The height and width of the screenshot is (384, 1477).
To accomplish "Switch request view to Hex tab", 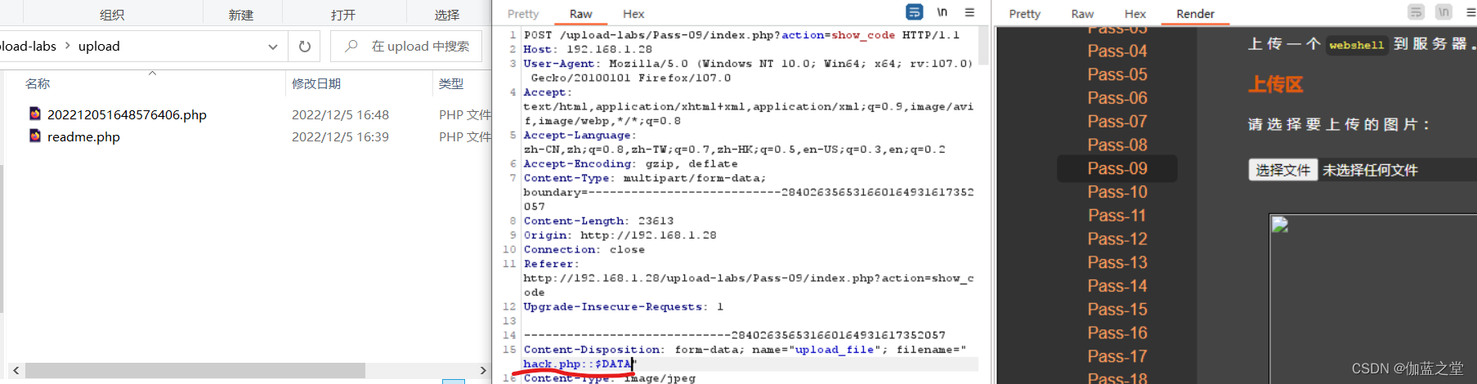I will coord(633,14).
